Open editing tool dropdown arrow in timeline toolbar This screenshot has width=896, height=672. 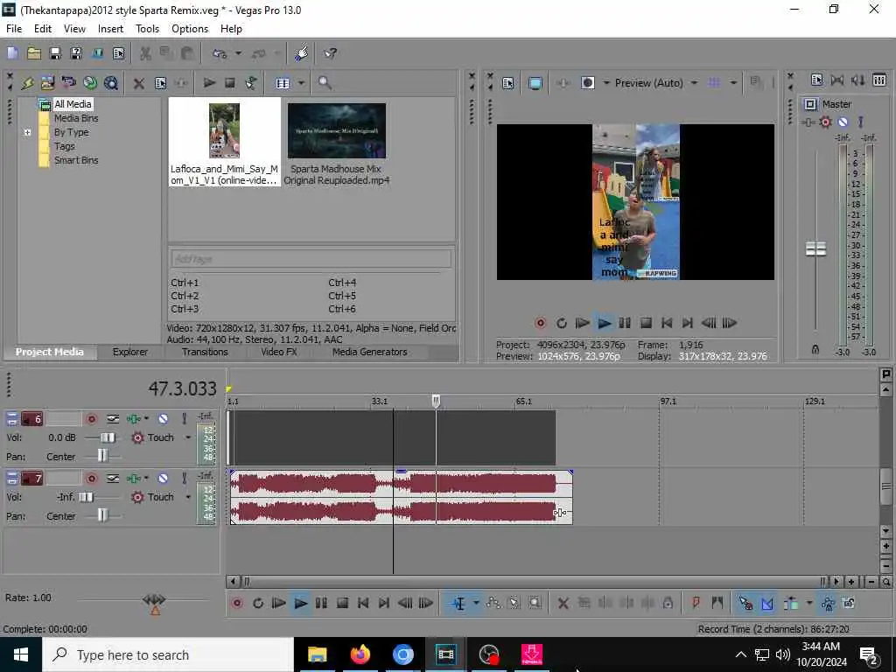tap(476, 603)
